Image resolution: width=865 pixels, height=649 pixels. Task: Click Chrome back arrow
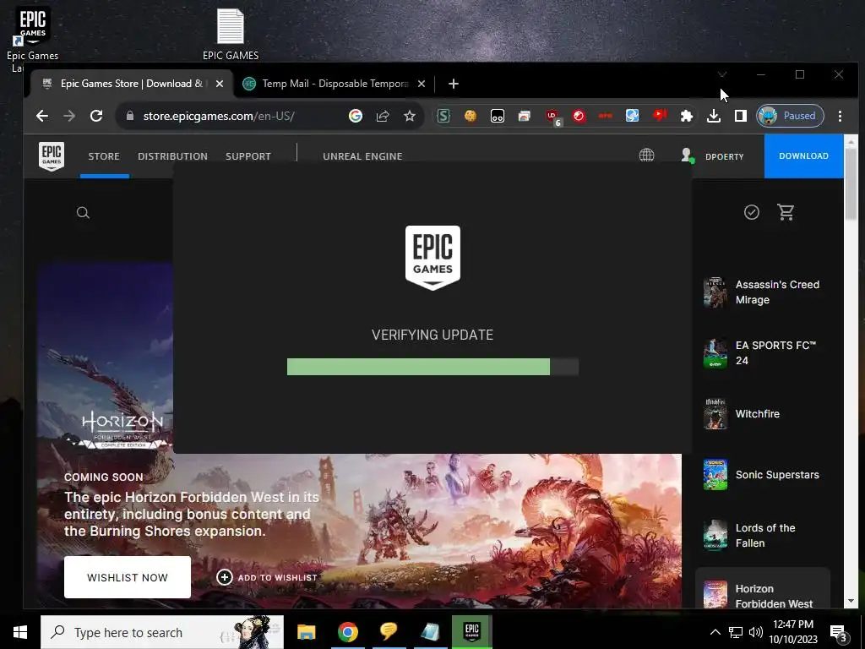[42, 116]
